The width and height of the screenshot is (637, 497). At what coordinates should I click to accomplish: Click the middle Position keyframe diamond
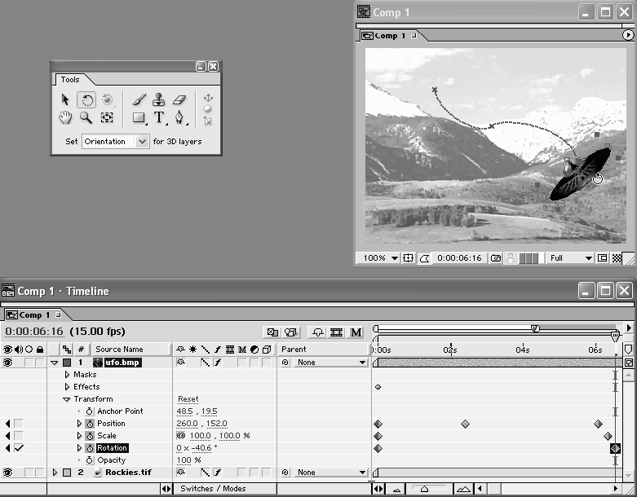(465, 424)
